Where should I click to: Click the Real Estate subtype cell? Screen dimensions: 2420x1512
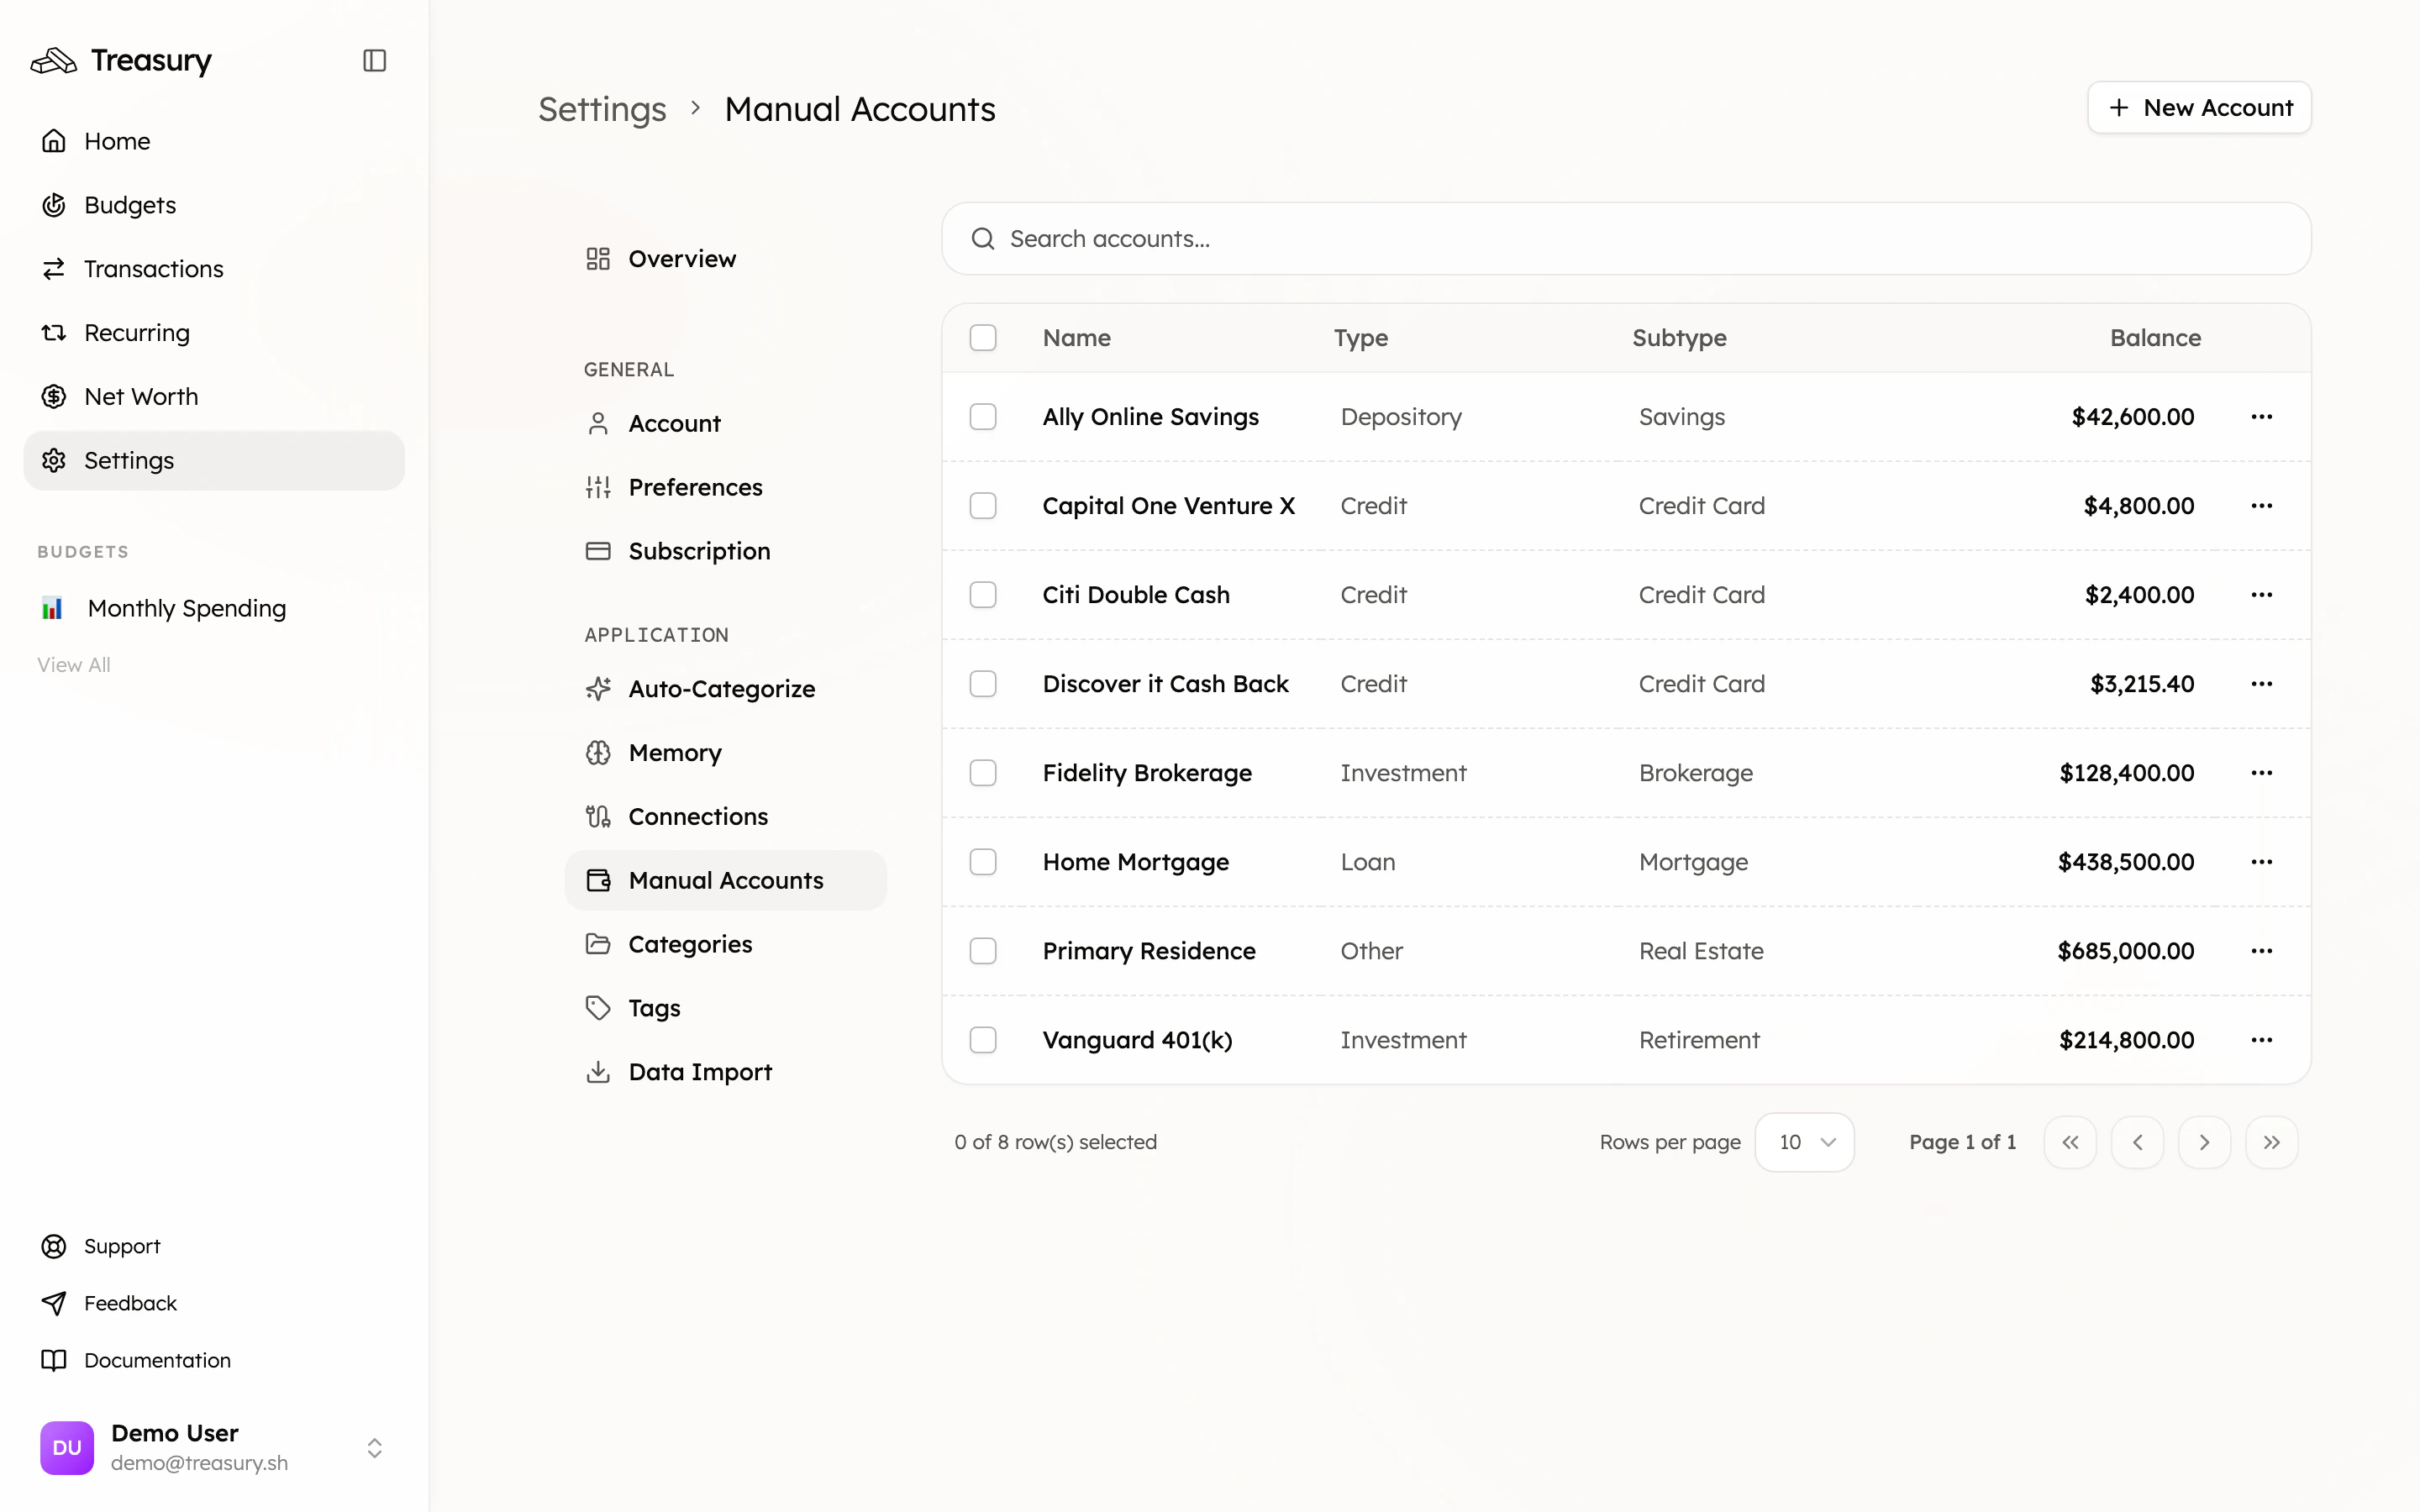pyautogui.click(x=1701, y=951)
